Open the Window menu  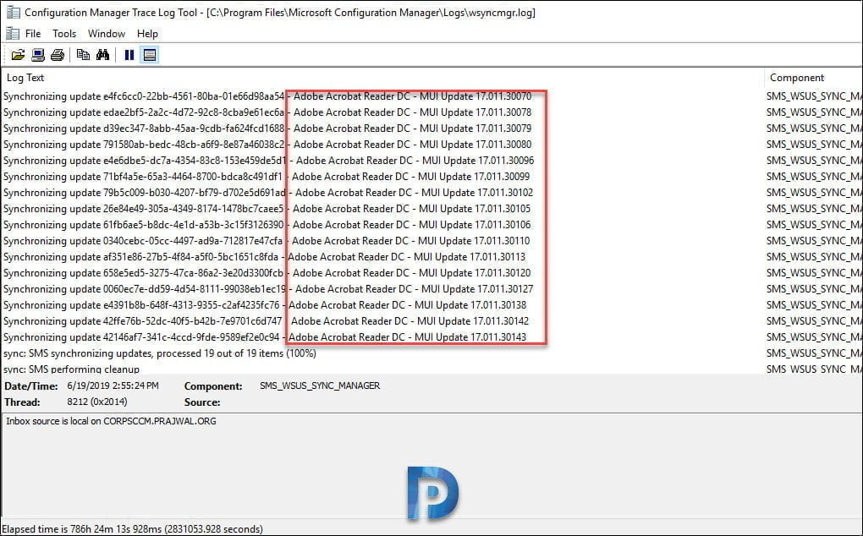point(107,34)
